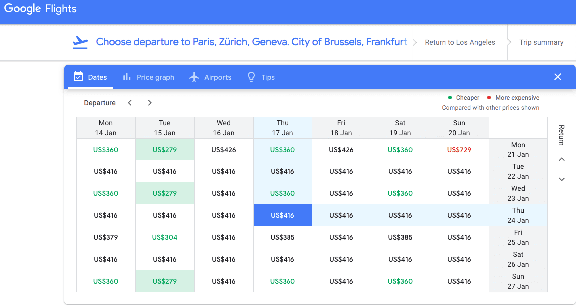Choose US$279 fare for 15 Jan–23 Jan

pos(165,193)
